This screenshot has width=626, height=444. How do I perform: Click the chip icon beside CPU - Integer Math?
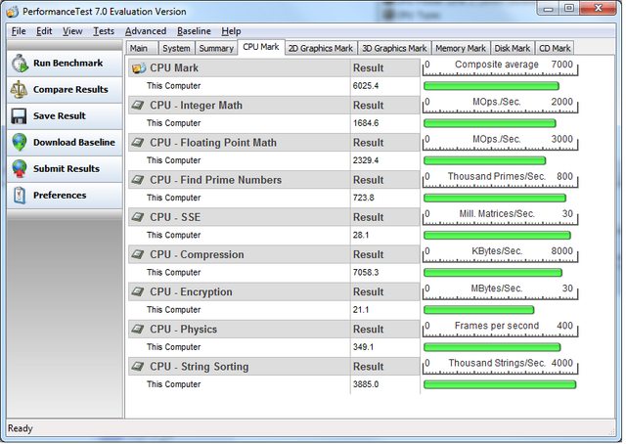click(x=138, y=106)
